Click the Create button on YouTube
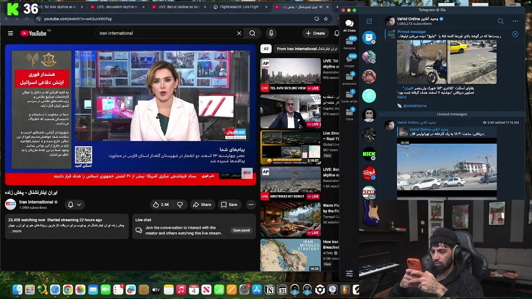 click(x=315, y=33)
